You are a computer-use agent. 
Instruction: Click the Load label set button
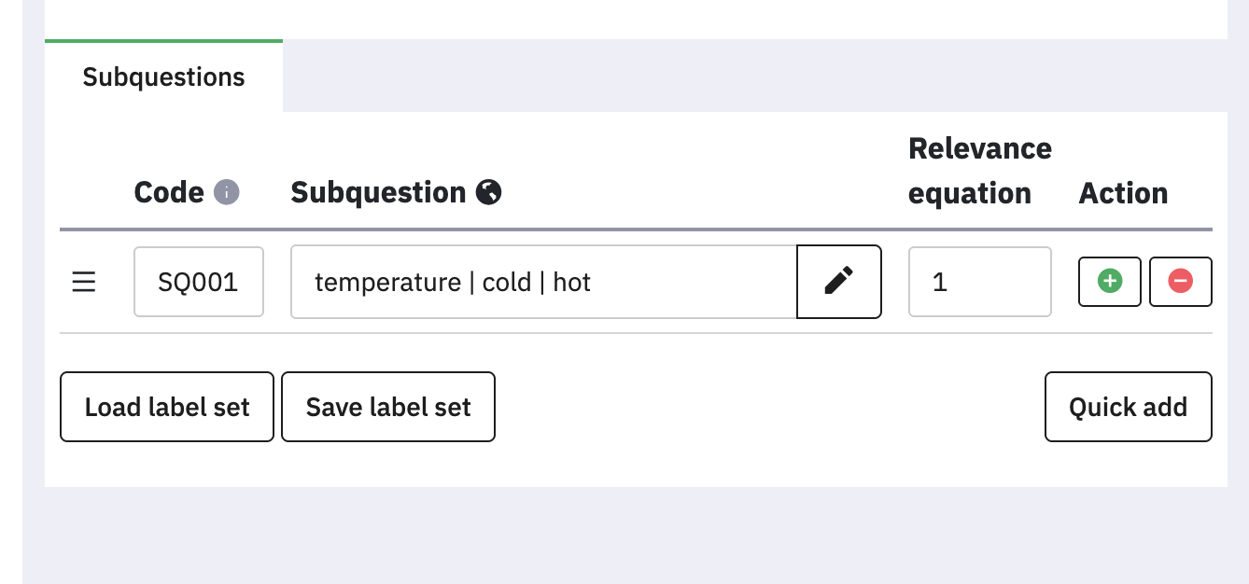click(x=167, y=407)
